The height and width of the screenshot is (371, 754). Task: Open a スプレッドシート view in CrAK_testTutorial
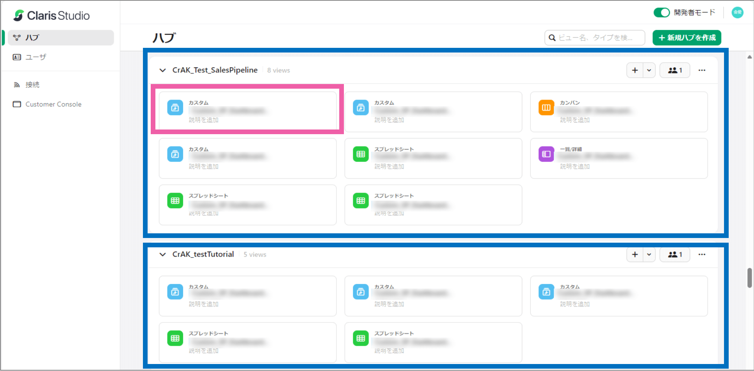(x=247, y=342)
